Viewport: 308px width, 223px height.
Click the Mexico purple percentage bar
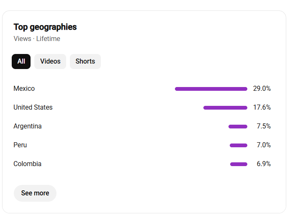(211, 89)
